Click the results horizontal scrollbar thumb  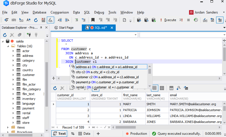coord(126,127)
